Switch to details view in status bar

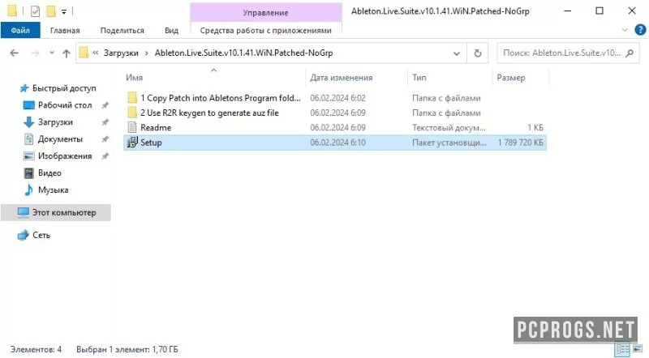tap(622, 349)
